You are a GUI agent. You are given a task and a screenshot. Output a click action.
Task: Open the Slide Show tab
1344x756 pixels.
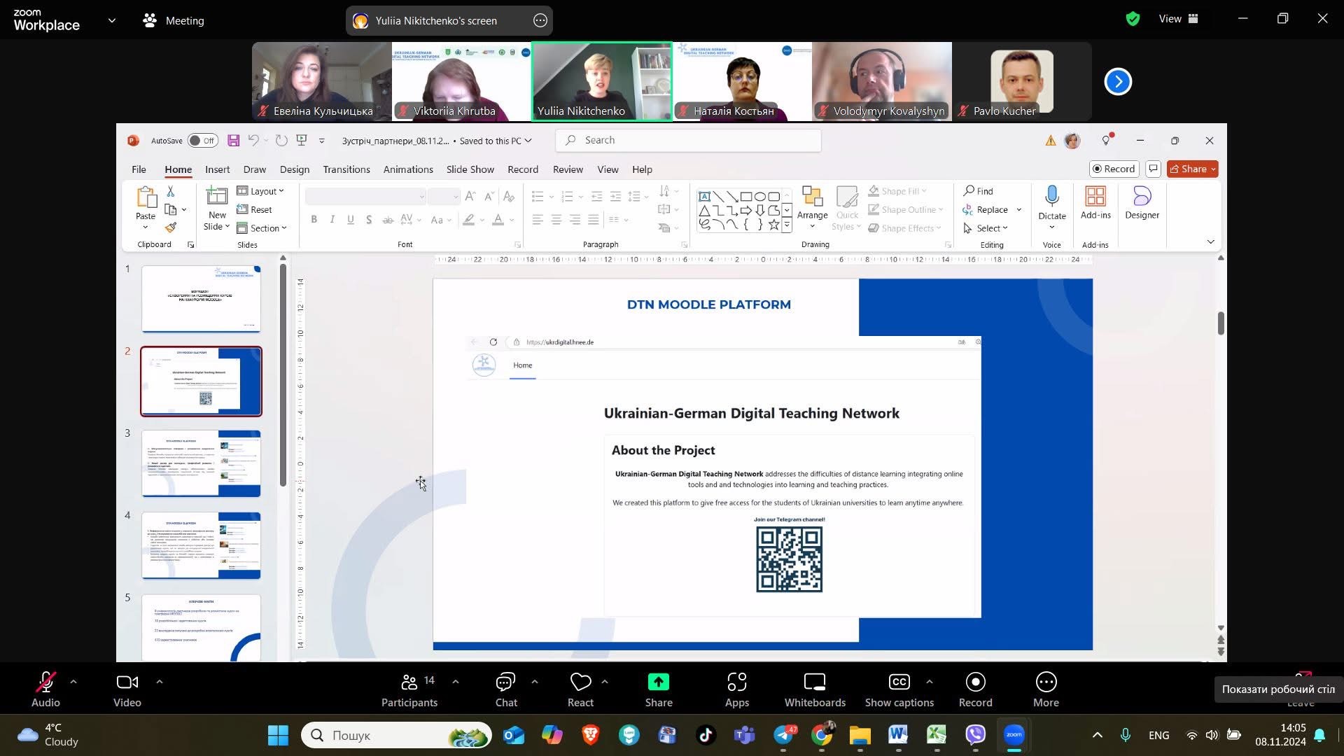click(470, 169)
